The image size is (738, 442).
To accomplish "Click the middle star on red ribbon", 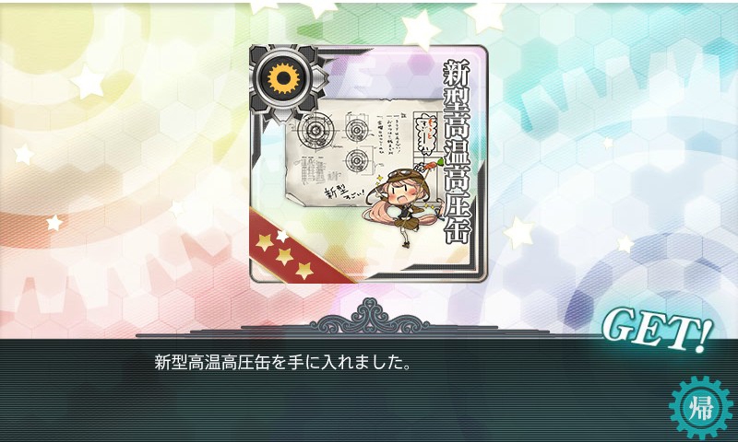I will tap(284, 257).
